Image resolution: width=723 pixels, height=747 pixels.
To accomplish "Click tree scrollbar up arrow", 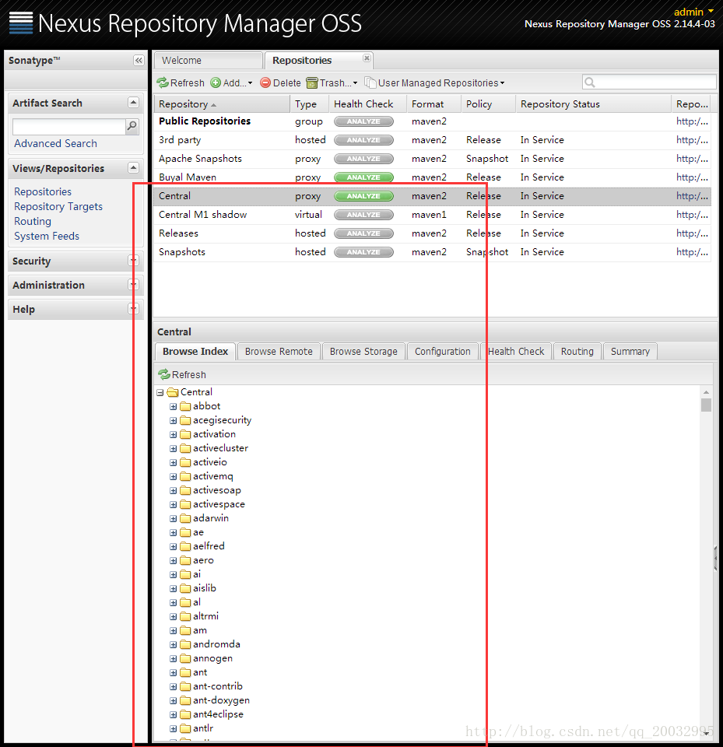I will (706, 392).
